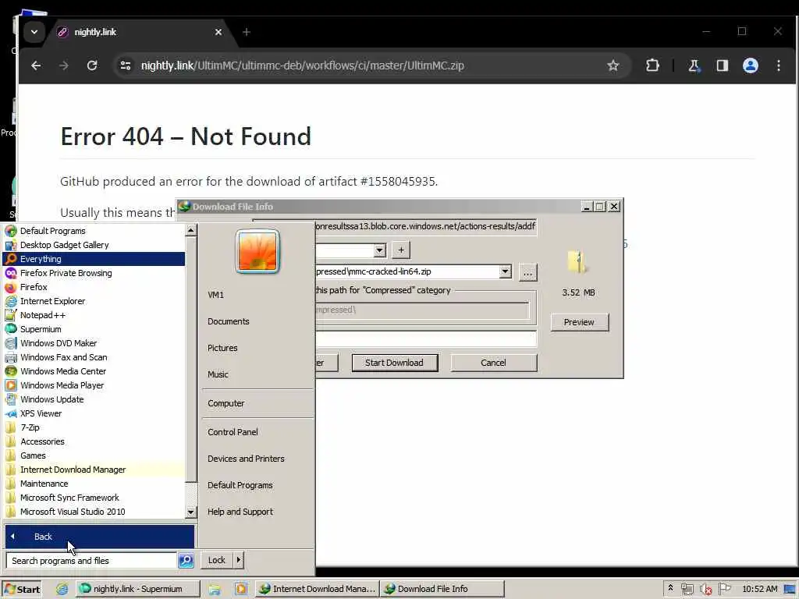Browse for save location with ellipsis button

click(527, 272)
